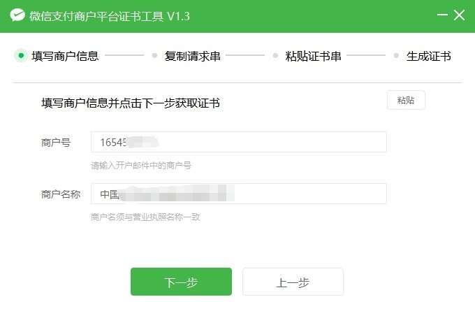
Task: Click the 请输入开户邮件中的商户号 hint text
Action: 141,166
